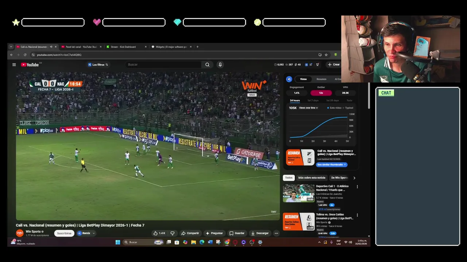Open the Win Sports channel avatar

pos(20,233)
